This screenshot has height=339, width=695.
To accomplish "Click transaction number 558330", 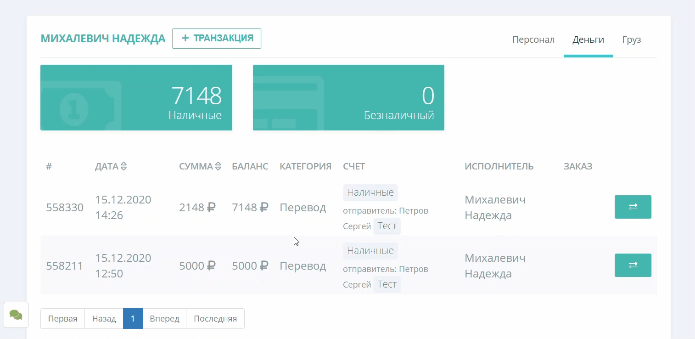I will point(65,208).
